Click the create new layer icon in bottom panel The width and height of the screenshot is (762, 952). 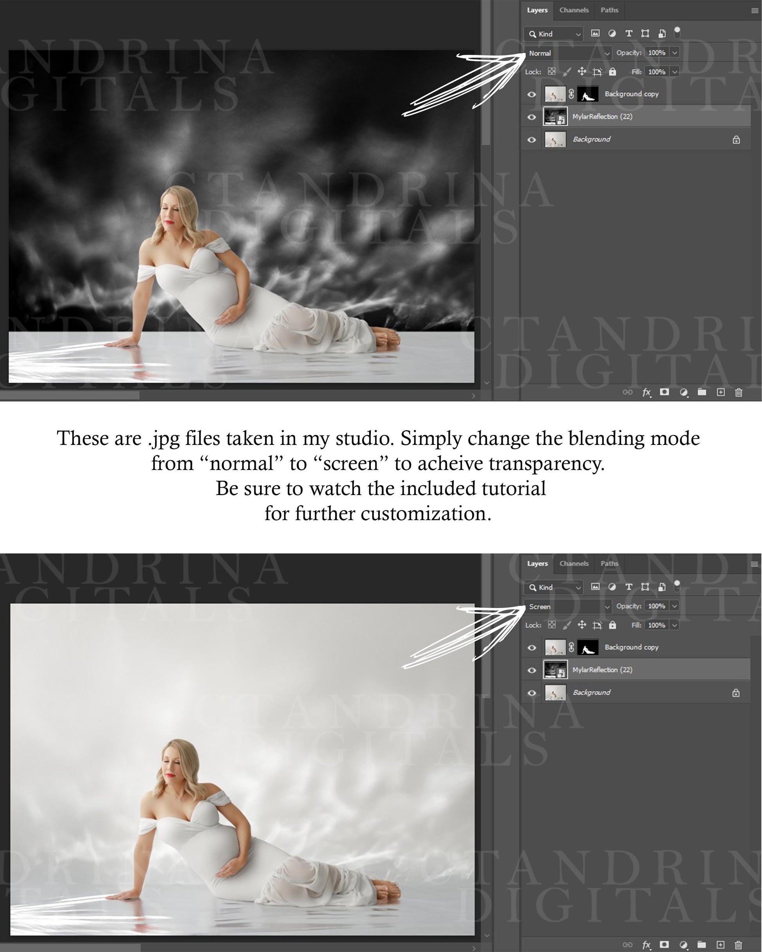click(x=720, y=945)
